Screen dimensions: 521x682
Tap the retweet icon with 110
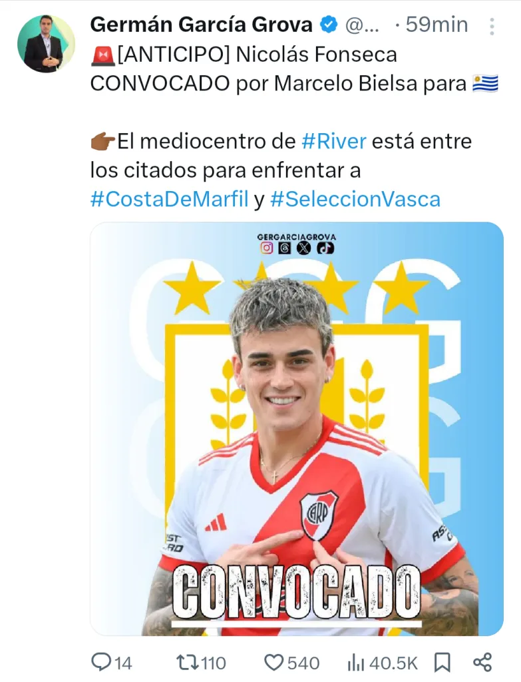[x=187, y=663]
